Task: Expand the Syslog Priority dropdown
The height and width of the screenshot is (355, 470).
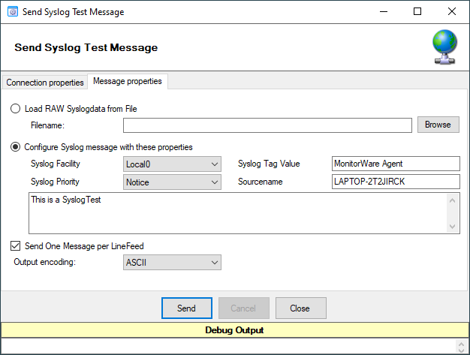Action: click(172, 182)
